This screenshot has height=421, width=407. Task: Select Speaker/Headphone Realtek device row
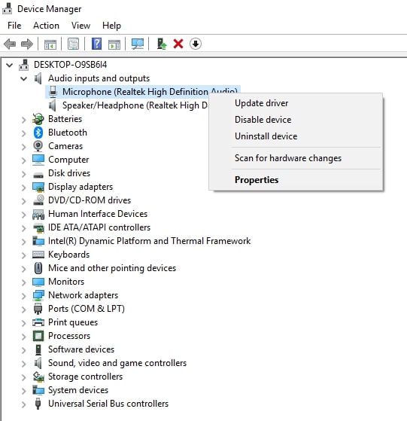click(x=135, y=105)
